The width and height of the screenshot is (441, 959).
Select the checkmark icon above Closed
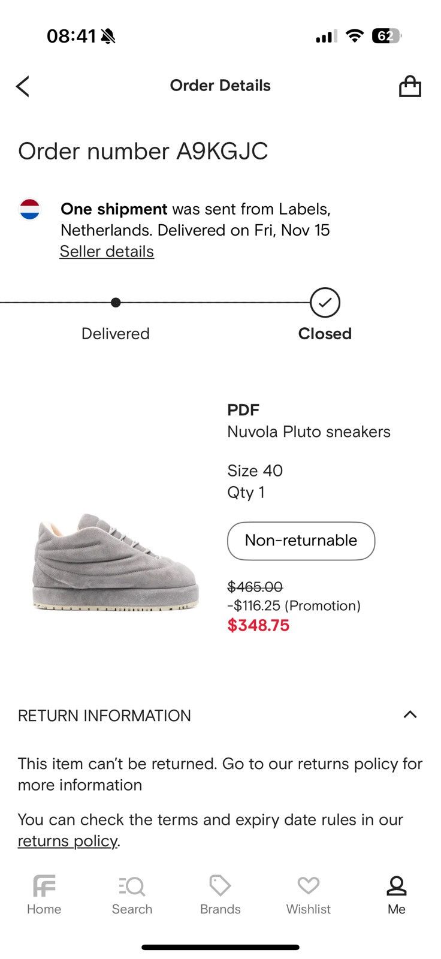coord(325,303)
